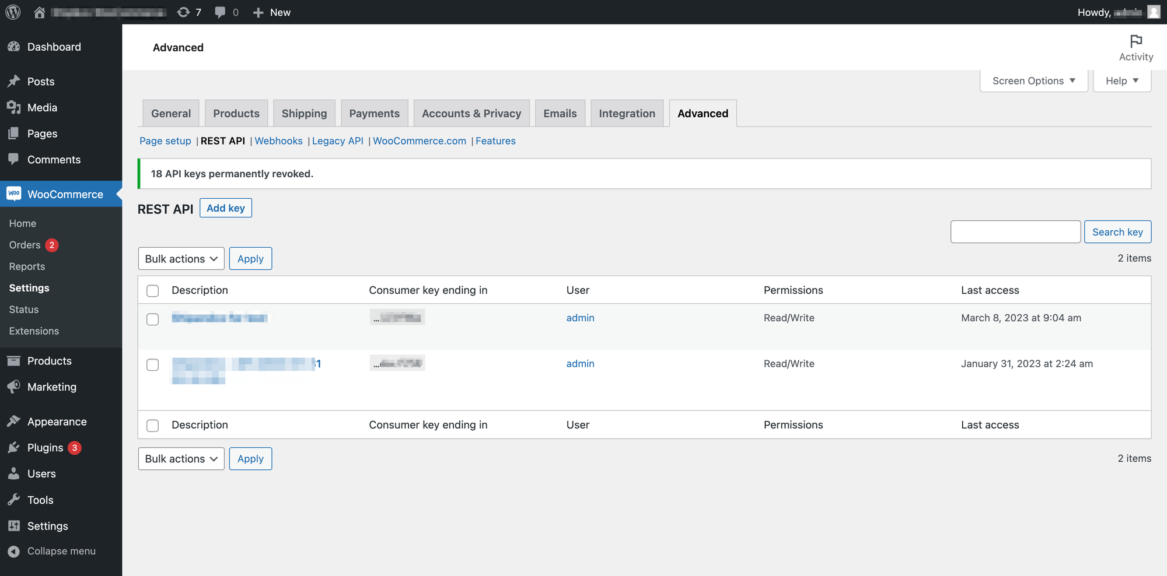Open the Marketing megaphone icon
The image size is (1167, 576).
point(14,387)
